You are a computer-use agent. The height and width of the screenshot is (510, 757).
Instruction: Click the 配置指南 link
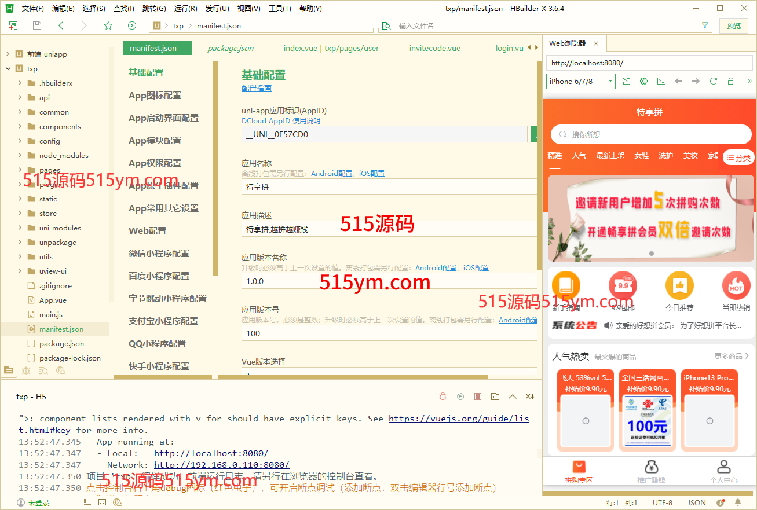257,89
